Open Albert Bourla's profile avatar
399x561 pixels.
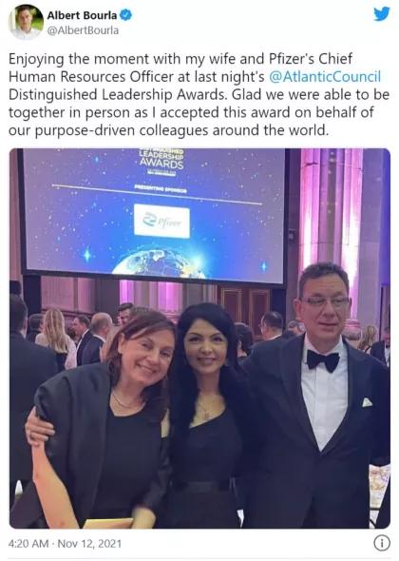[26, 22]
